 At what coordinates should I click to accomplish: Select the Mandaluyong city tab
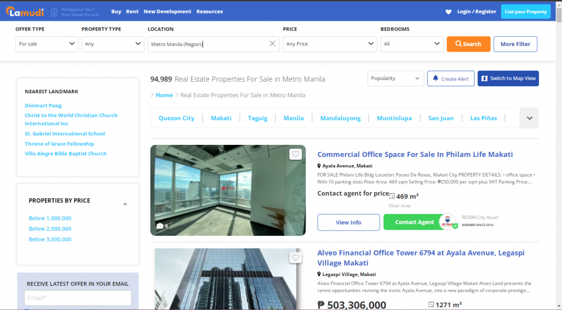pyautogui.click(x=340, y=118)
